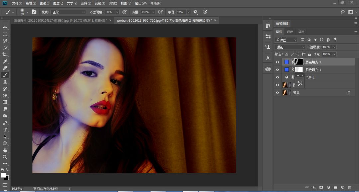Select the Crop tool

[5, 55]
